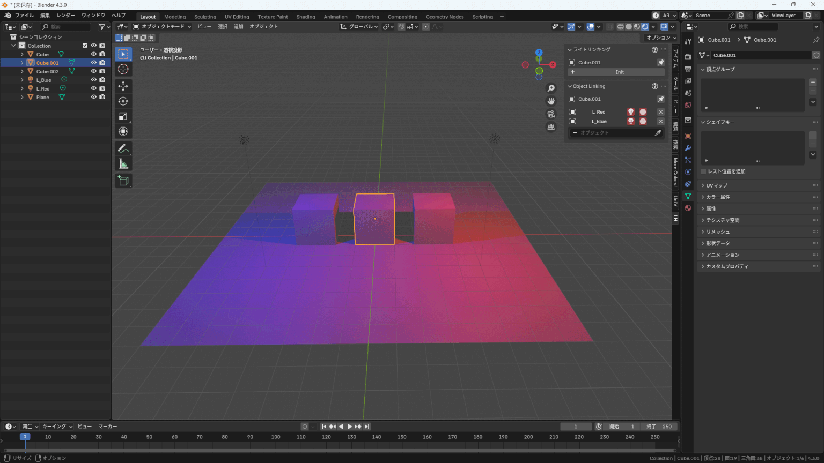Screen dimensions: 824x463
Task: Select the Annotate tool
Action: tap(123, 147)
